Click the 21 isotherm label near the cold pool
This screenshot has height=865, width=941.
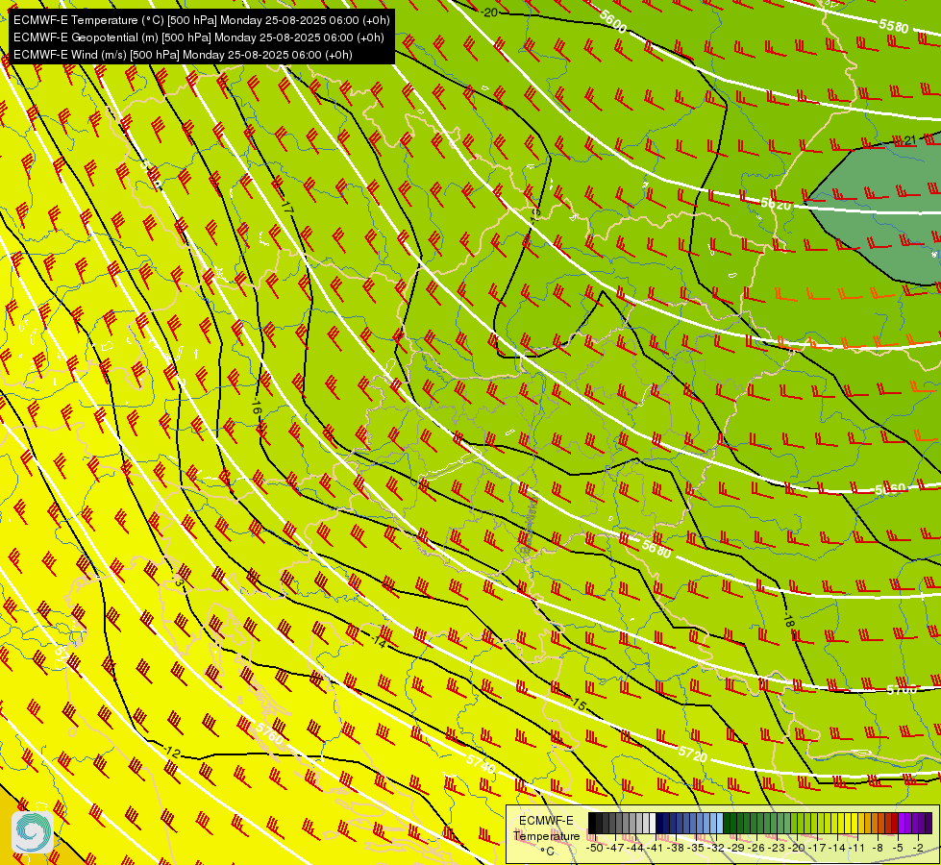910,140
